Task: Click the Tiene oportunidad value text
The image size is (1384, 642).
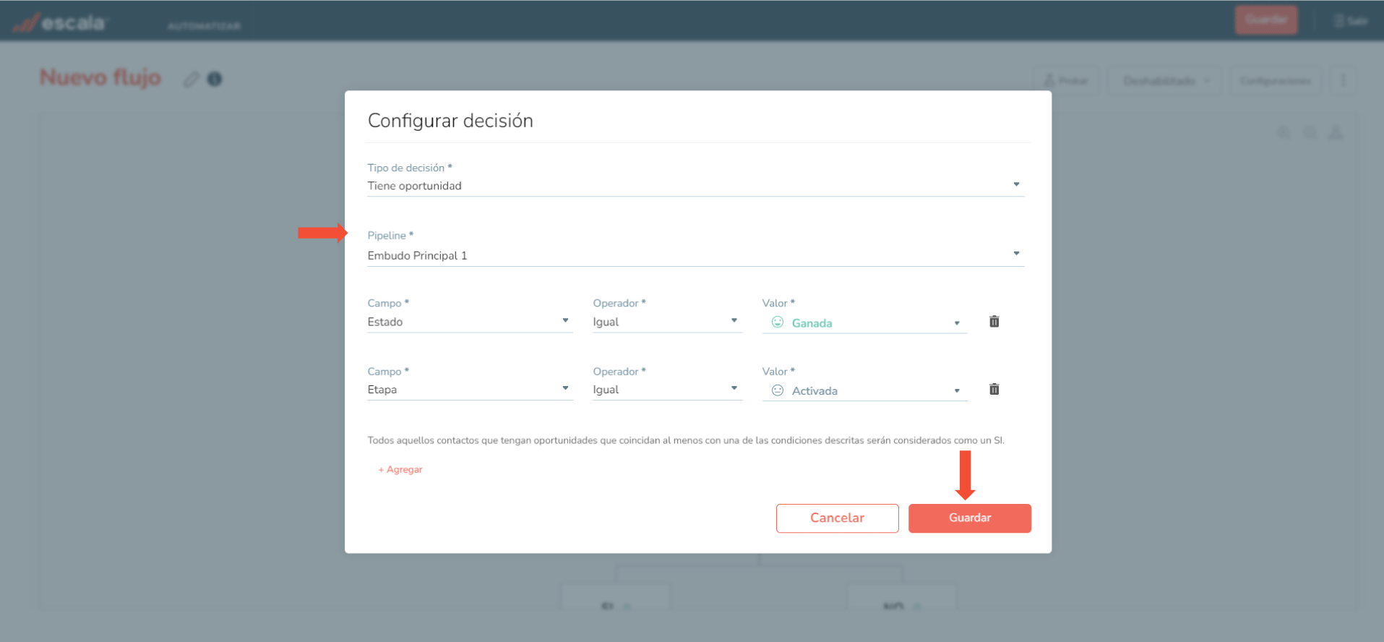Action: tap(414, 186)
